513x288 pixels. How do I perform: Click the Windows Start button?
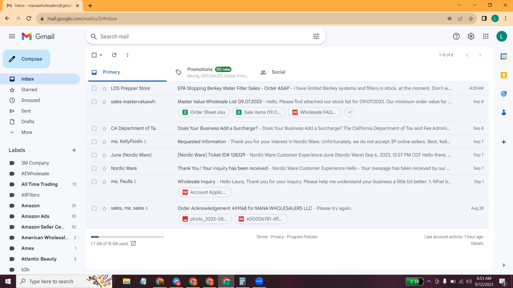[8, 281]
